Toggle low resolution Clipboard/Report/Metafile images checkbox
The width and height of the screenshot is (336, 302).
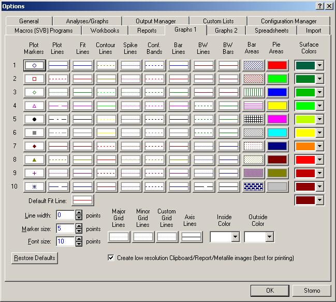pyautogui.click(x=111, y=257)
